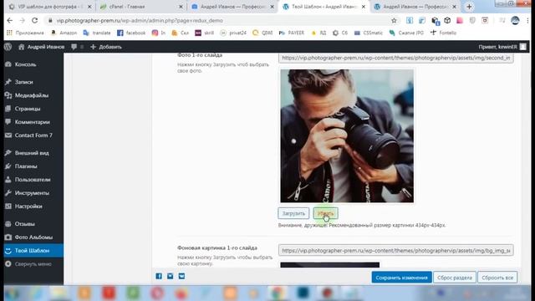Open the PAYEER bookmark
The image size is (535, 301).
pyautogui.click(x=292, y=33)
